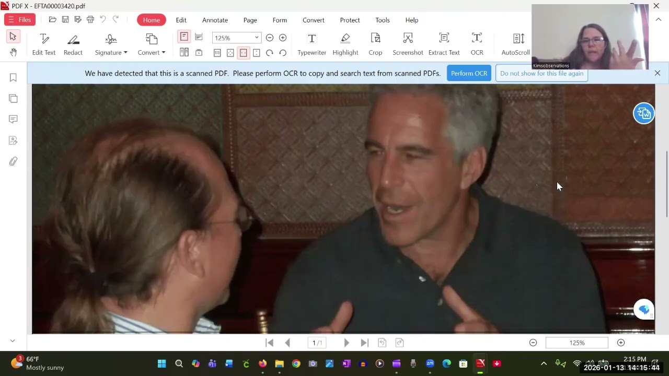Open the Protect tab

(x=350, y=20)
